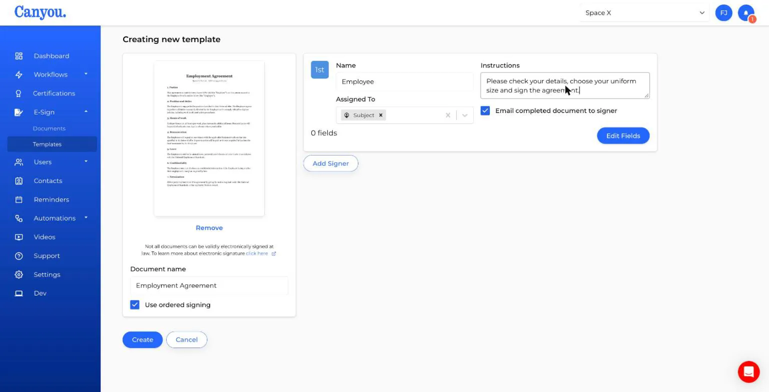Click the Employment Agreement document thumbnail
This screenshot has height=392, width=769.
pos(209,138)
